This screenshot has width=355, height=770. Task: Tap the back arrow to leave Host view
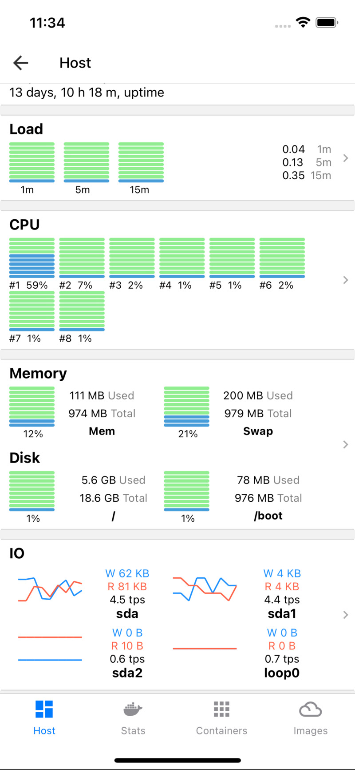(20, 63)
